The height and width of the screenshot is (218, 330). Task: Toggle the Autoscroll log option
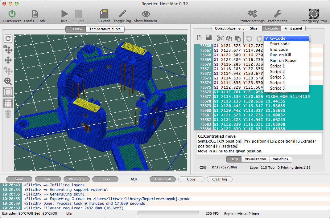[163, 179]
